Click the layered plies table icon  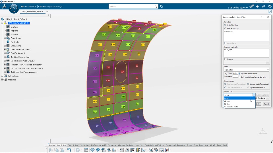pos(109,150)
